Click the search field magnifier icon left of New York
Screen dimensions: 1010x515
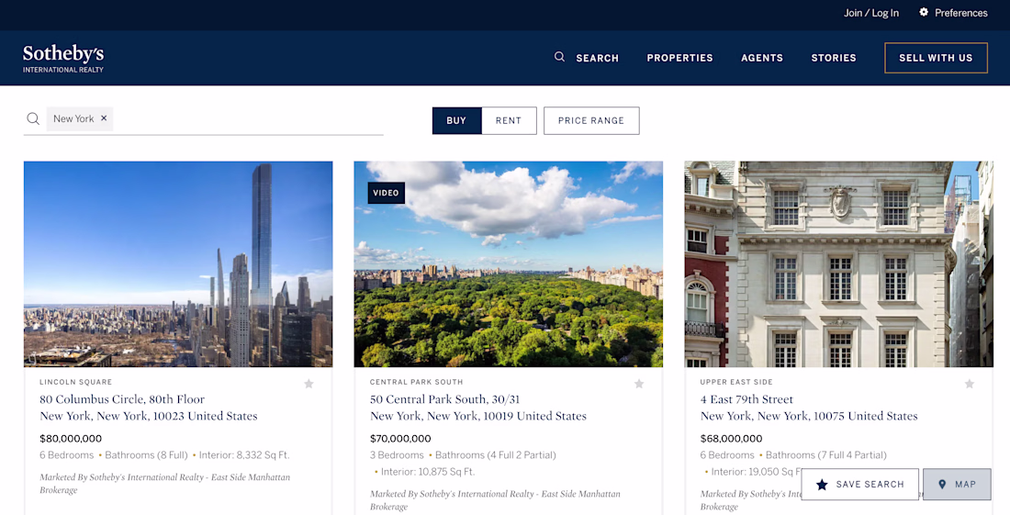coord(33,118)
